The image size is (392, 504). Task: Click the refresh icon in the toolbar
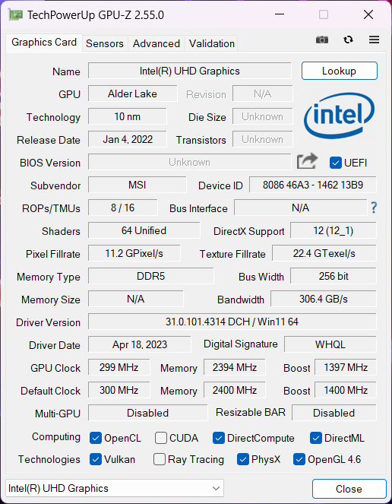[x=348, y=40]
